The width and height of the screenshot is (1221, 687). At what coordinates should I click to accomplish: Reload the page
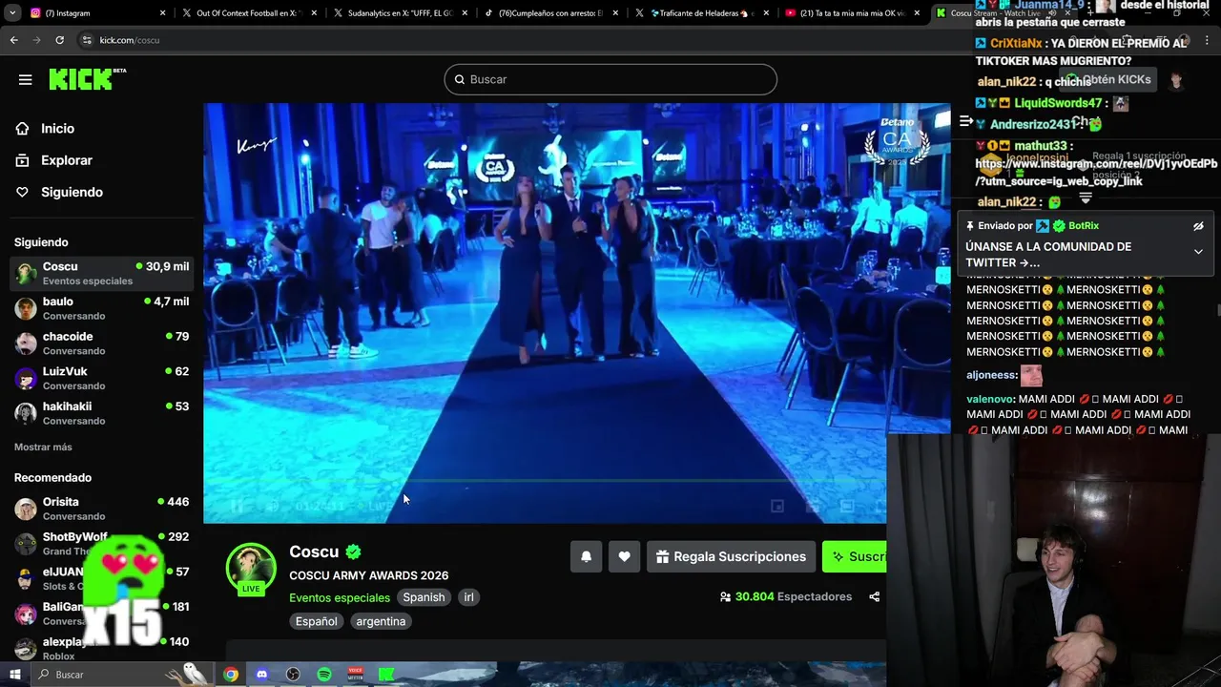(x=59, y=40)
